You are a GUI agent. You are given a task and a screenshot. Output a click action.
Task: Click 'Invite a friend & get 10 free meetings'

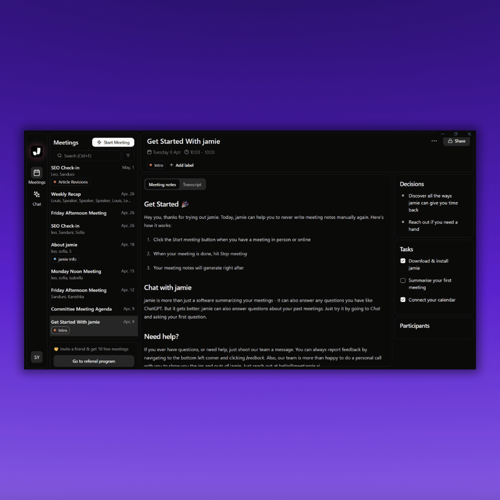[94, 349]
